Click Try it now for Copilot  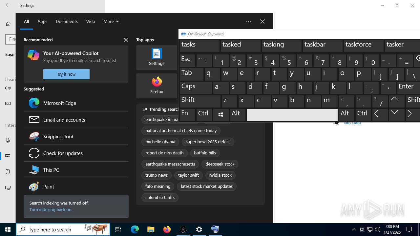66,74
